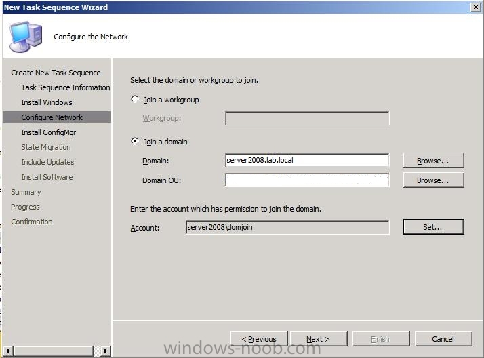Browse for a Domain OU

point(433,180)
